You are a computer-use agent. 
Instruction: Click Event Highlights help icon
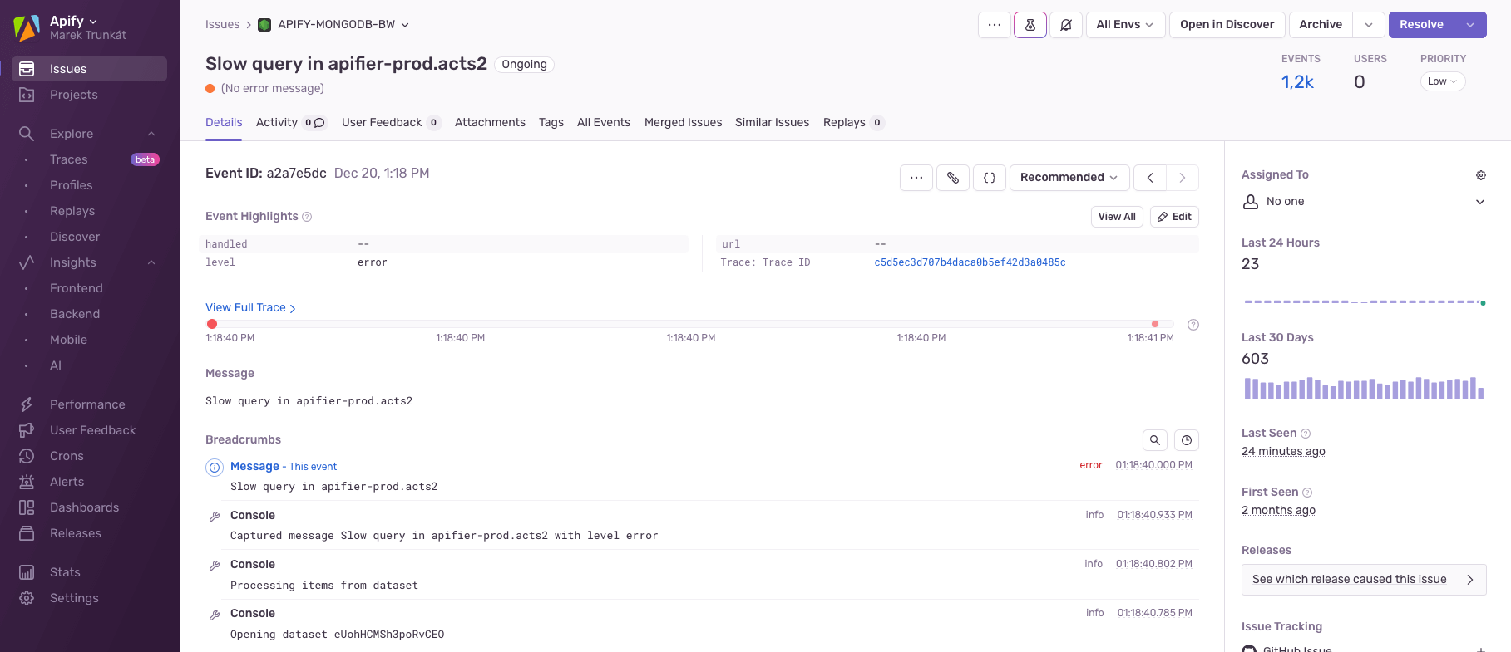click(x=307, y=217)
